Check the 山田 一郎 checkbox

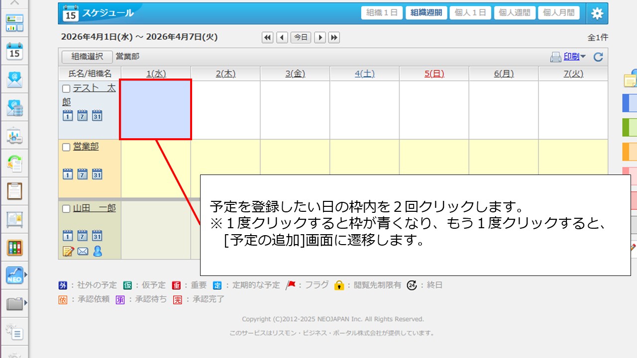[66, 209]
